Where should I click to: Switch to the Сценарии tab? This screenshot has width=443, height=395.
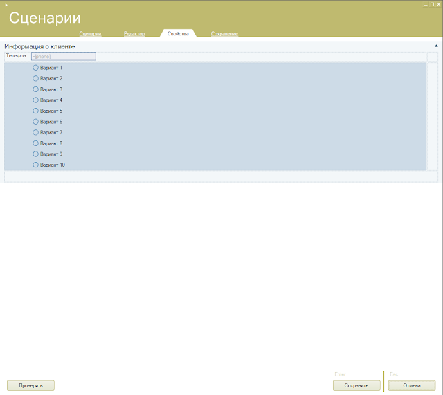click(90, 34)
